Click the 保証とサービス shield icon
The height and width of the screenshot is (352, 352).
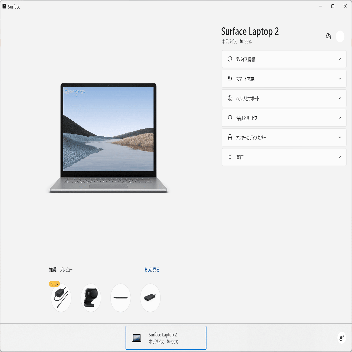[x=230, y=118]
